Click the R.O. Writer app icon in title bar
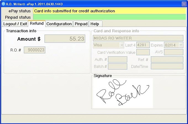 [3, 4]
